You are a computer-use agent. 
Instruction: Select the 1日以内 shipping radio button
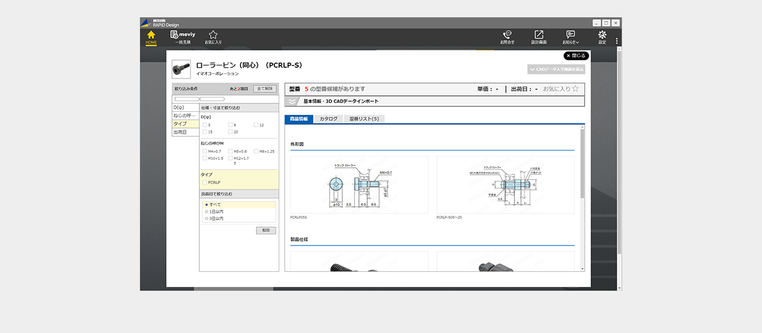coord(207,212)
